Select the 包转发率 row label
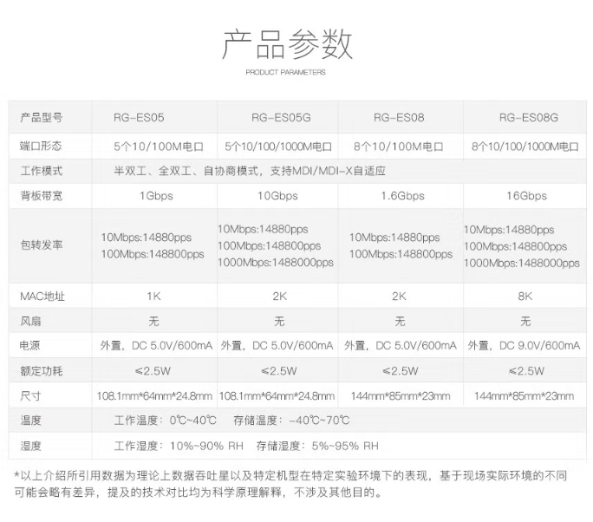Screen dimensions: 593x522 tap(42, 245)
